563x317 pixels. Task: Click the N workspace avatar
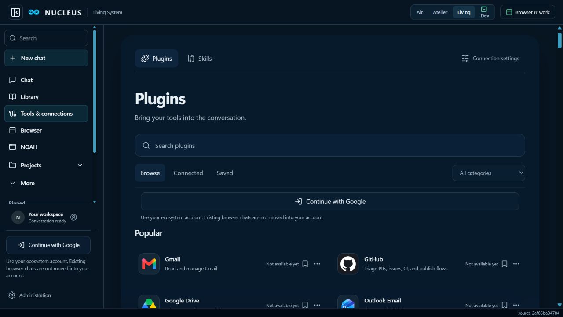[18, 217]
